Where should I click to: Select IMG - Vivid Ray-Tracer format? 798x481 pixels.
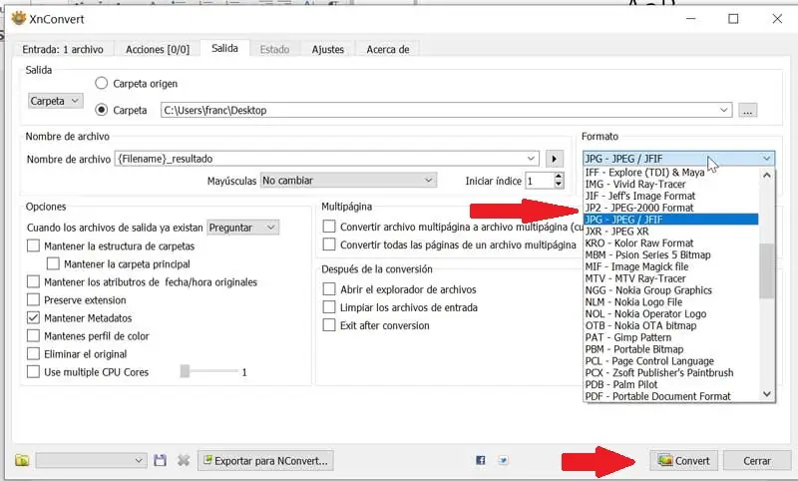(x=670, y=184)
